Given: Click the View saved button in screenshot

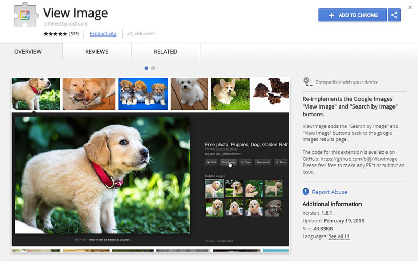Looking at the screenshot, I should (x=263, y=162).
